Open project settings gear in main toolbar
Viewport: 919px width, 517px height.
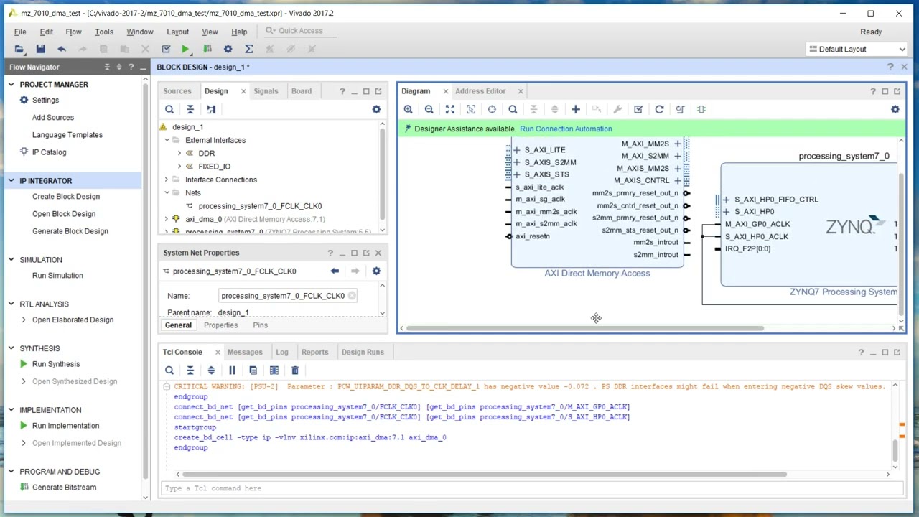click(228, 49)
